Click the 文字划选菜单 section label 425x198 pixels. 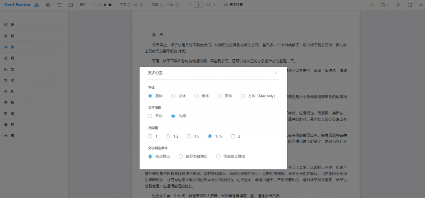click(x=157, y=148)
